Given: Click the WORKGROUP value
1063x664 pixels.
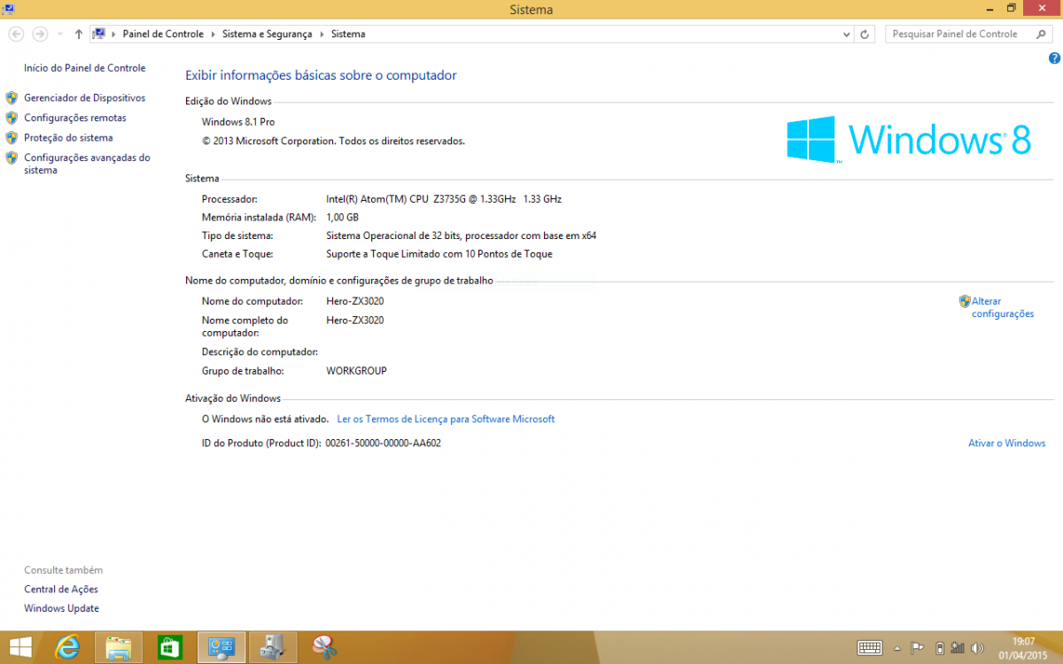Looking at the screenshot, I should coord(356,371).
